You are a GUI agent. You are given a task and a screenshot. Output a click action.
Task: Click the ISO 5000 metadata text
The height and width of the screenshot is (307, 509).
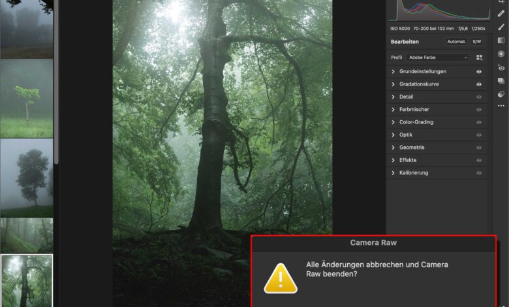click(400, 29)
